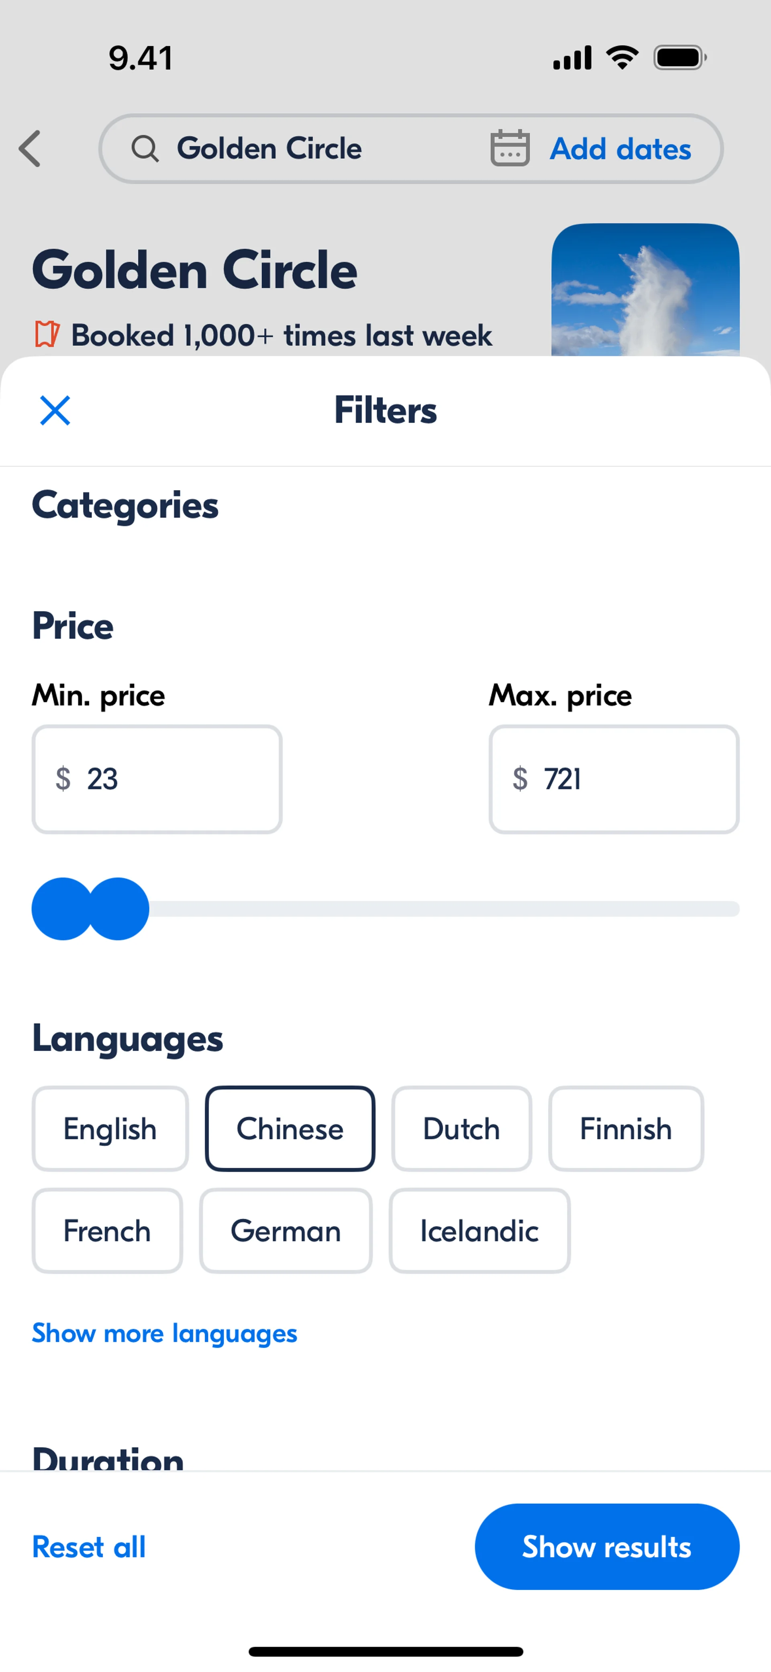771x1672 pixels.
Task: Enable the Icelandic language filter
Action: (x=479, y=1230)
